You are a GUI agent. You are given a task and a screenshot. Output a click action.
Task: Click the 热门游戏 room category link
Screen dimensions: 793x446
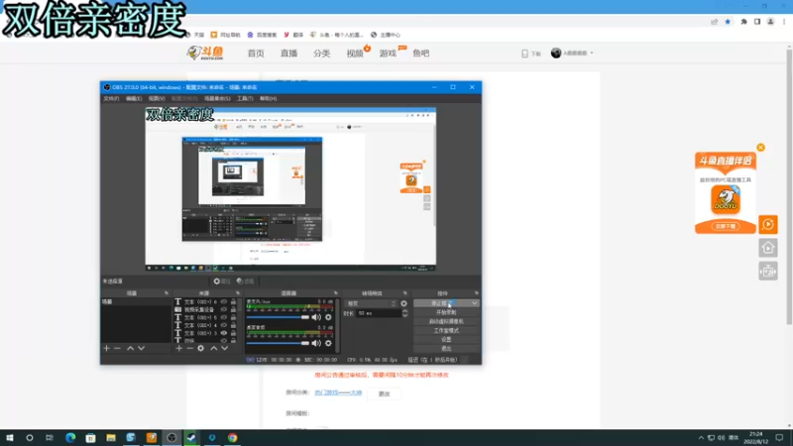338,392
